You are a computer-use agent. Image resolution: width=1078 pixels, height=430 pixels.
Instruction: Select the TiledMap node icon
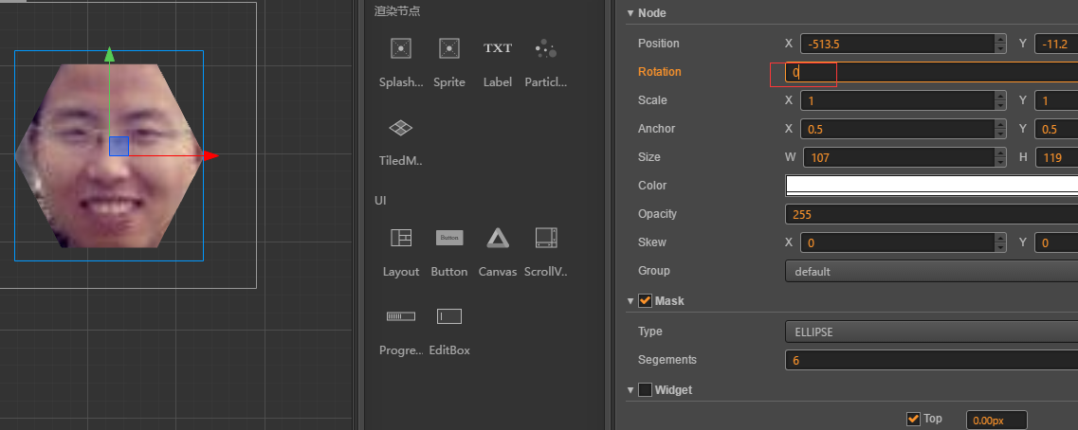click(401, 128)
